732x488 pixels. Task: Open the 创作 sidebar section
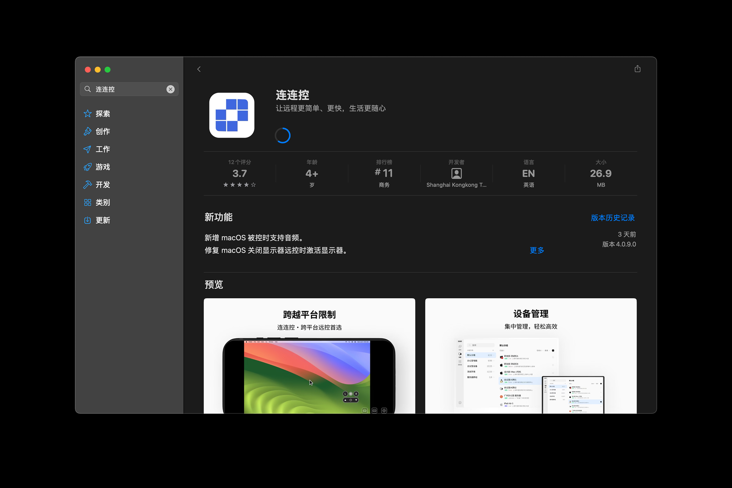point(129,131)
